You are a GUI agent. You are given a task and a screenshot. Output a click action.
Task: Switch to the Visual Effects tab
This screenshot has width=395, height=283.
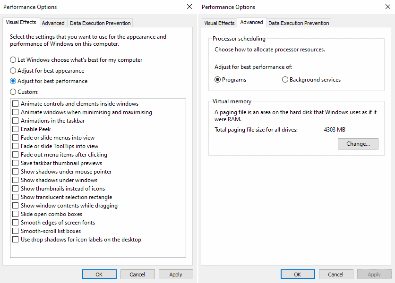(219, 23)
